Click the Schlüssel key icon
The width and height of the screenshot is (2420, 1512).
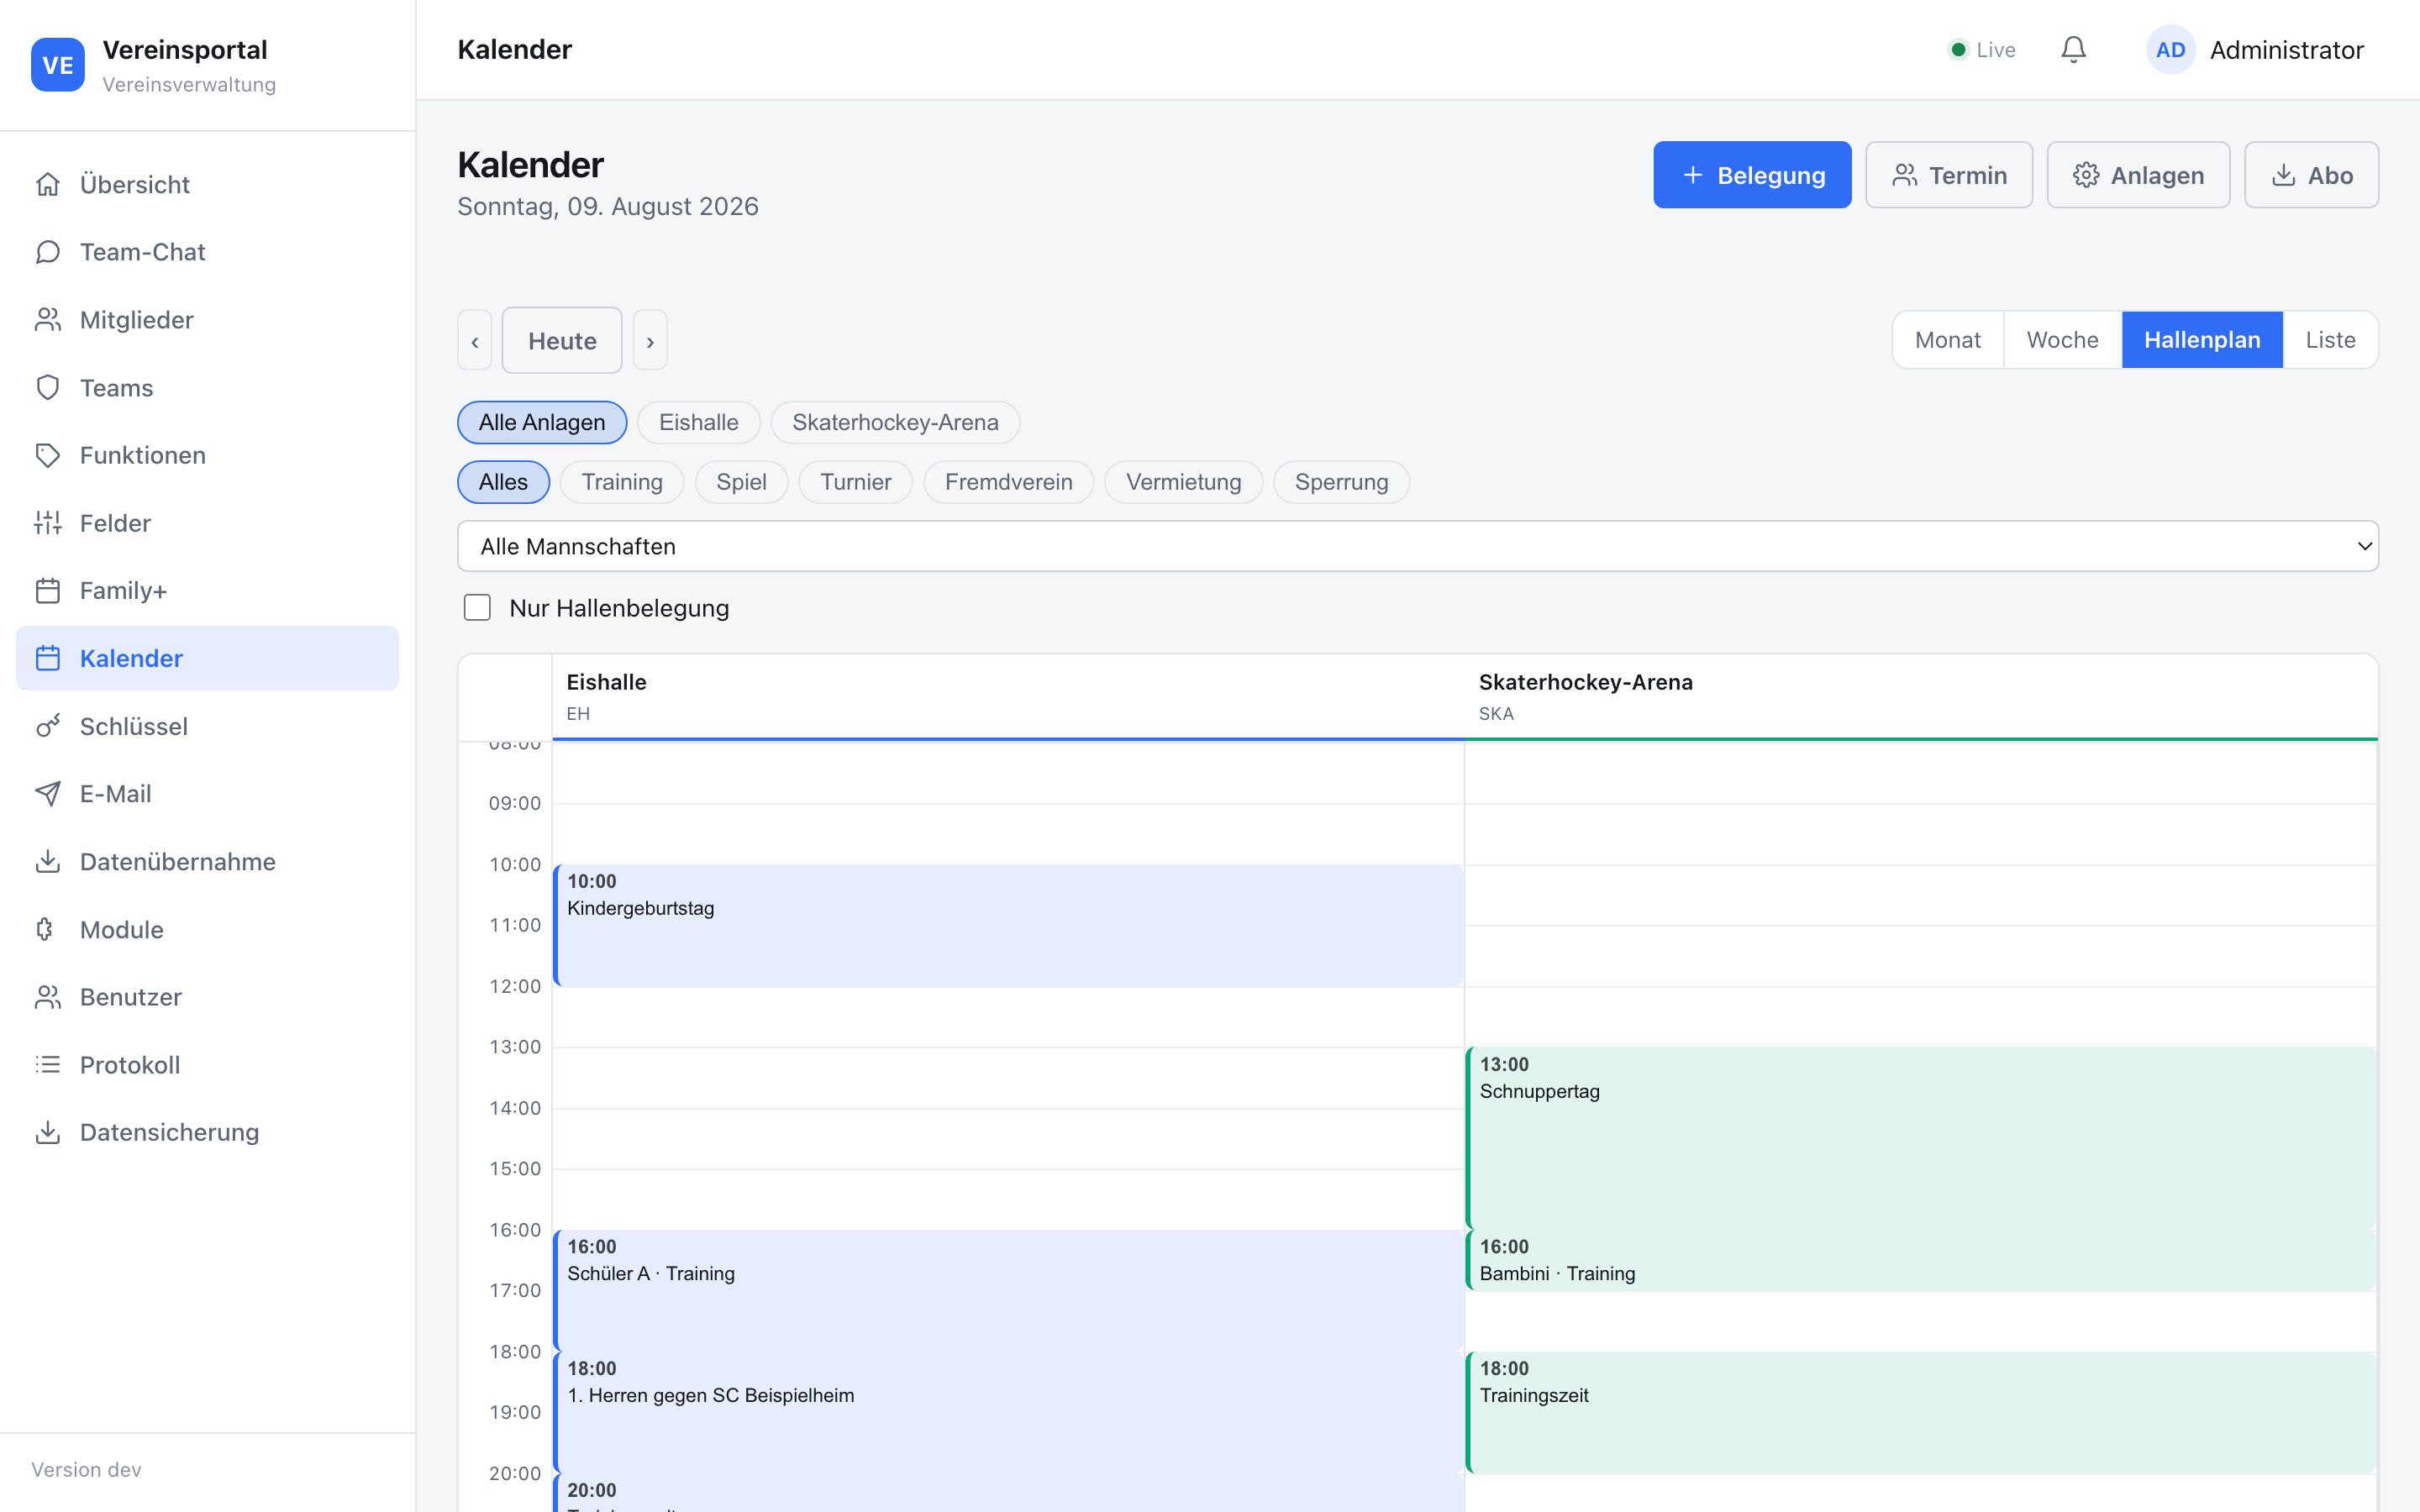coord(48,726)
